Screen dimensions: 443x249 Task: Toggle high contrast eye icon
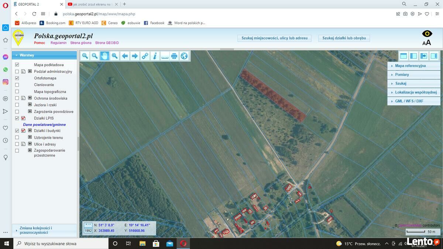pos(427,34)
